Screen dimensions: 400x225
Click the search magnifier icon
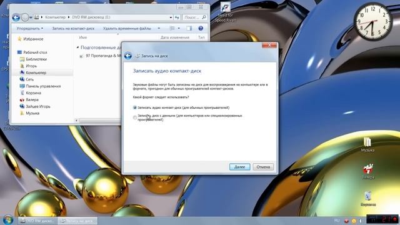click(204, 17)
